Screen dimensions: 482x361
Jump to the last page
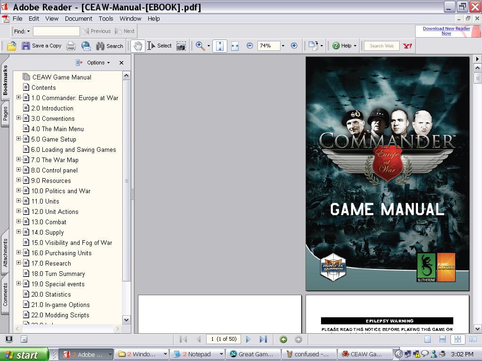263,339
